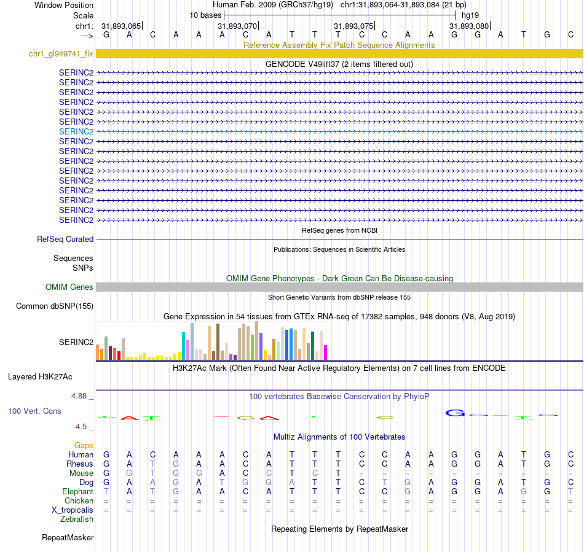Viewport: 584px width, 552px height.
Task: Click the 31,893,070 position marker
Action: [238, 26]
